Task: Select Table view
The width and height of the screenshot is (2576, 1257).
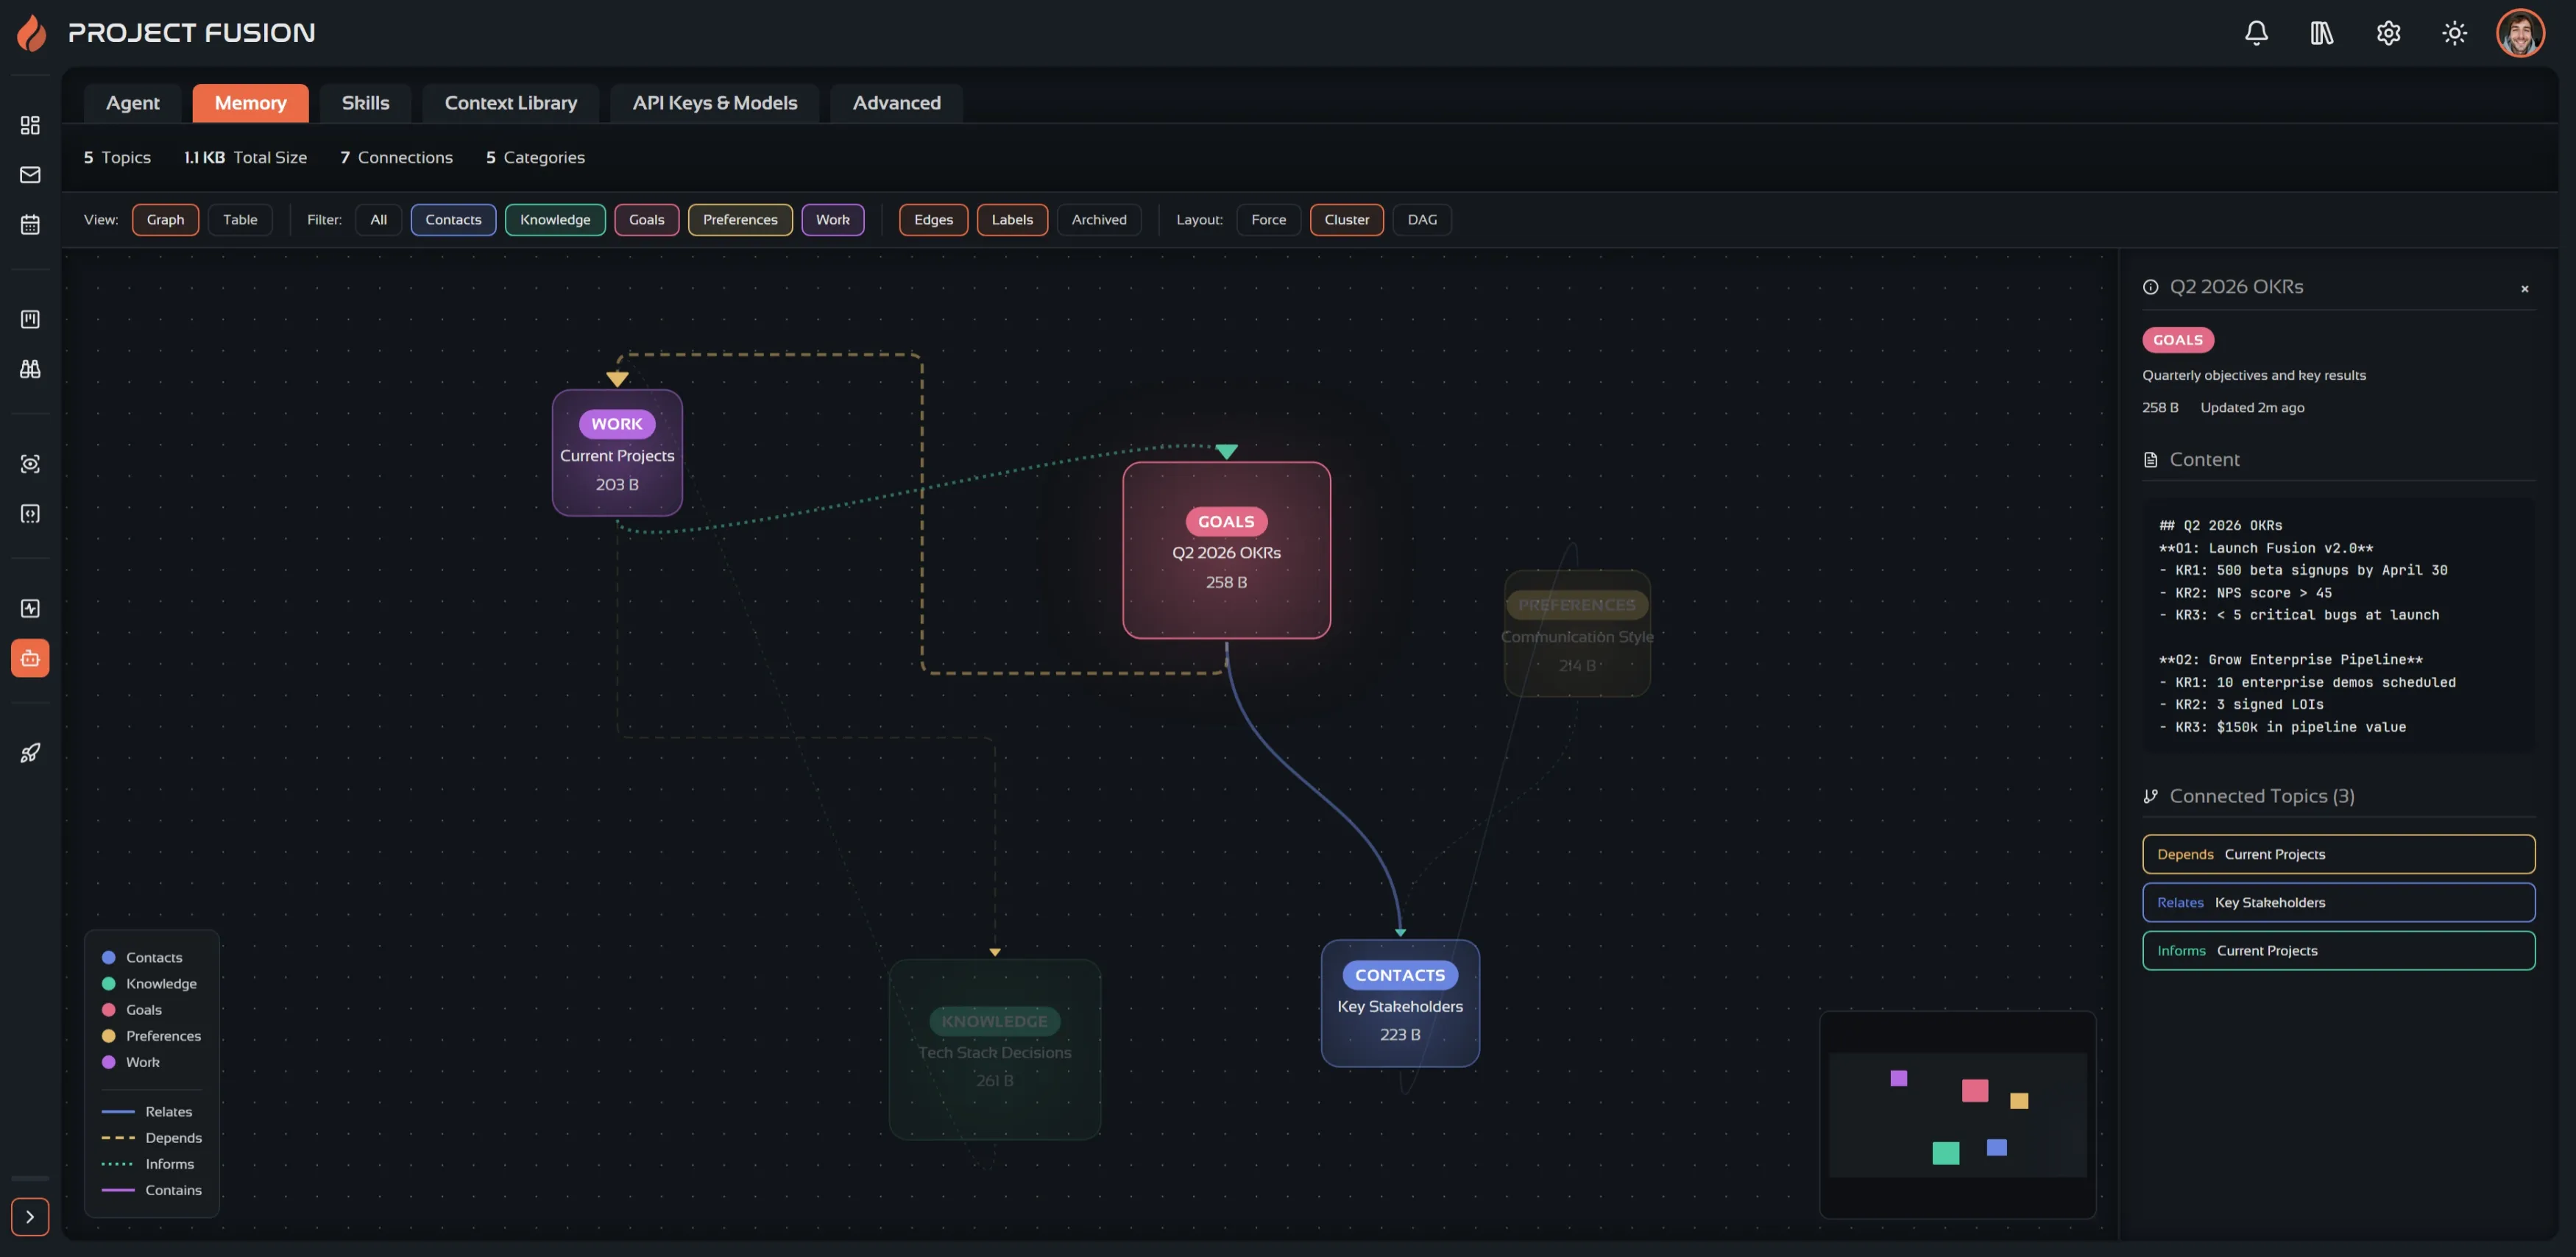Action: coord(240,220)
